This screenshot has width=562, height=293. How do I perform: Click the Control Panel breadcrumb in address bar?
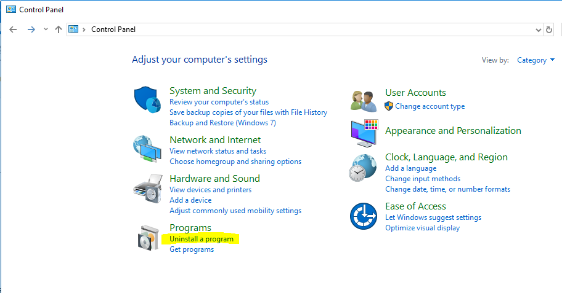113,29
